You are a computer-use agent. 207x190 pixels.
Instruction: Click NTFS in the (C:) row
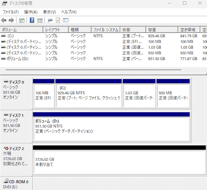[98, 36]
